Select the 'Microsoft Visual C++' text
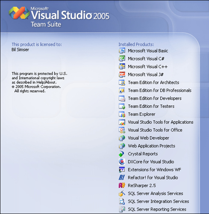Image resolution: width=209 pixels, height=214 pixels. point(147,66)
